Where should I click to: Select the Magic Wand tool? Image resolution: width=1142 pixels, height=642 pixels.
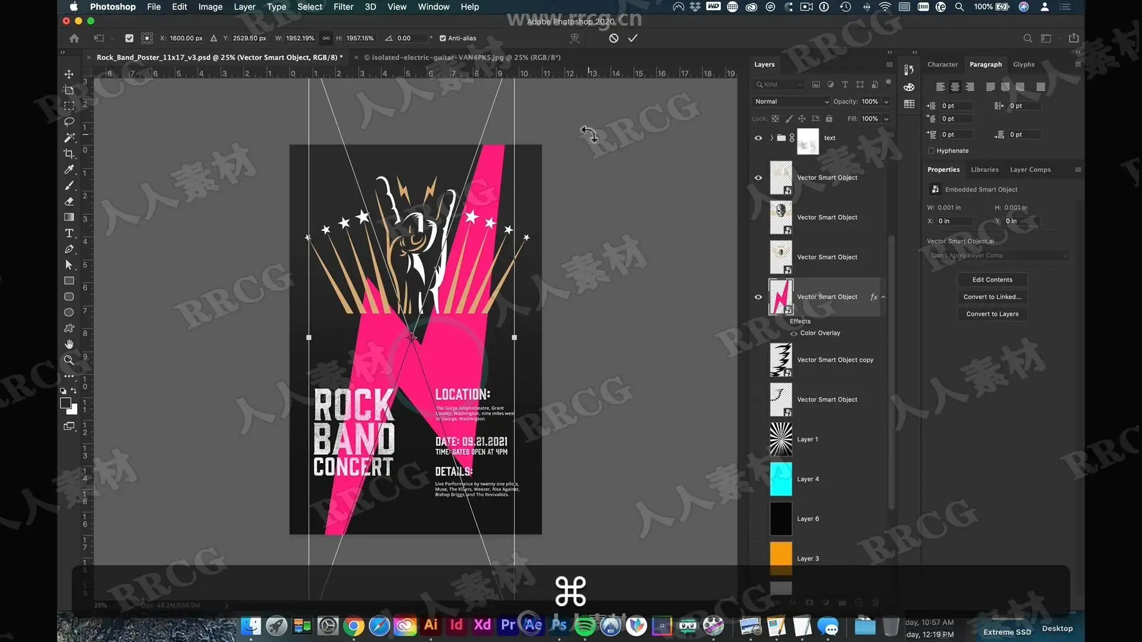(x=69, y=137)
